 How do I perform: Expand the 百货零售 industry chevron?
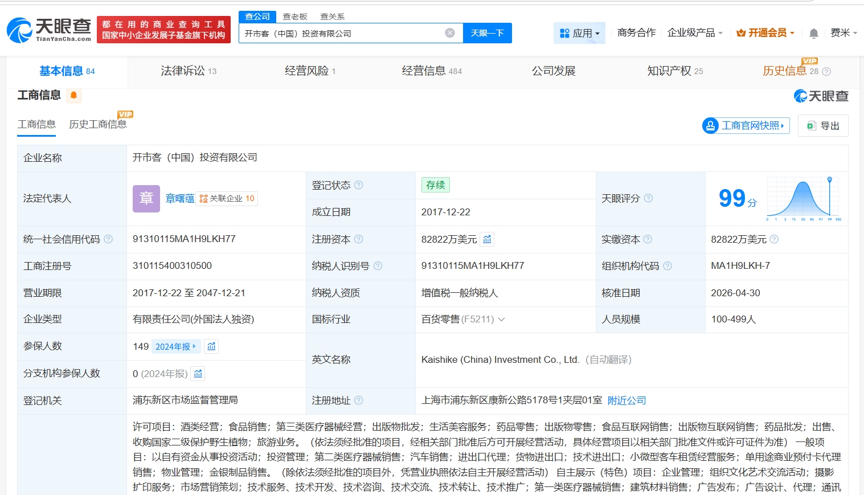[502, 320]
